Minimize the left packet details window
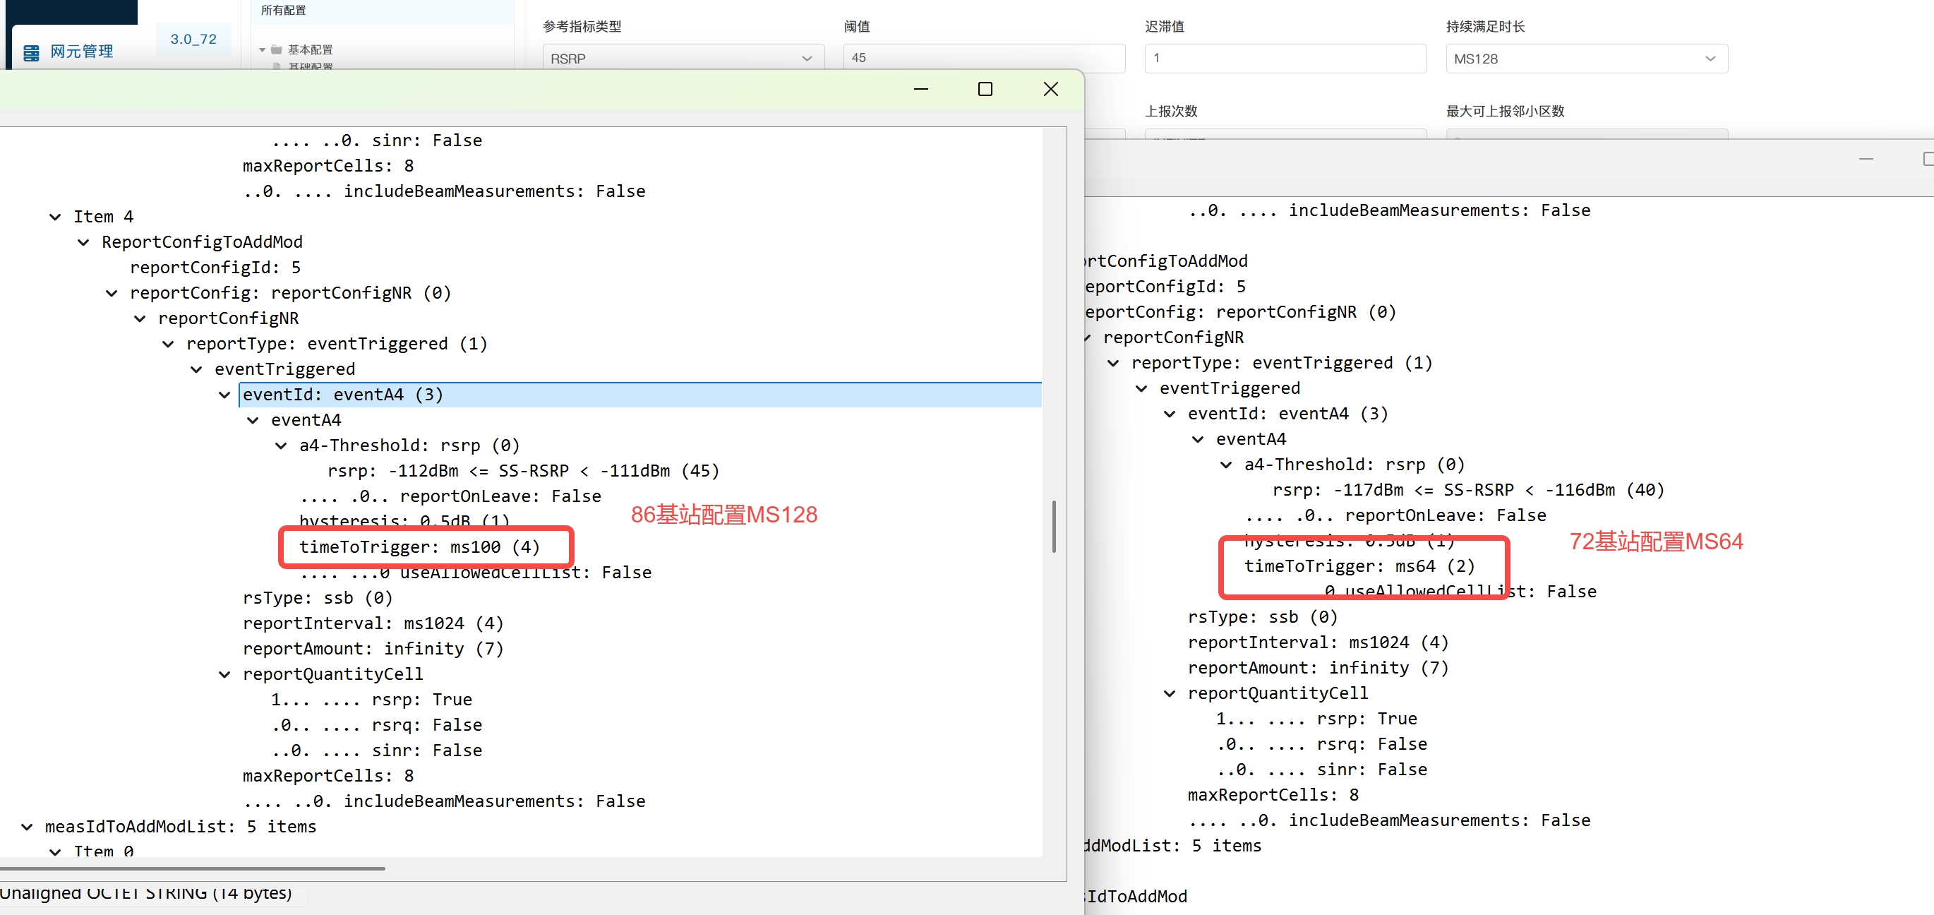1934x915 pixels. pos(920,90)
